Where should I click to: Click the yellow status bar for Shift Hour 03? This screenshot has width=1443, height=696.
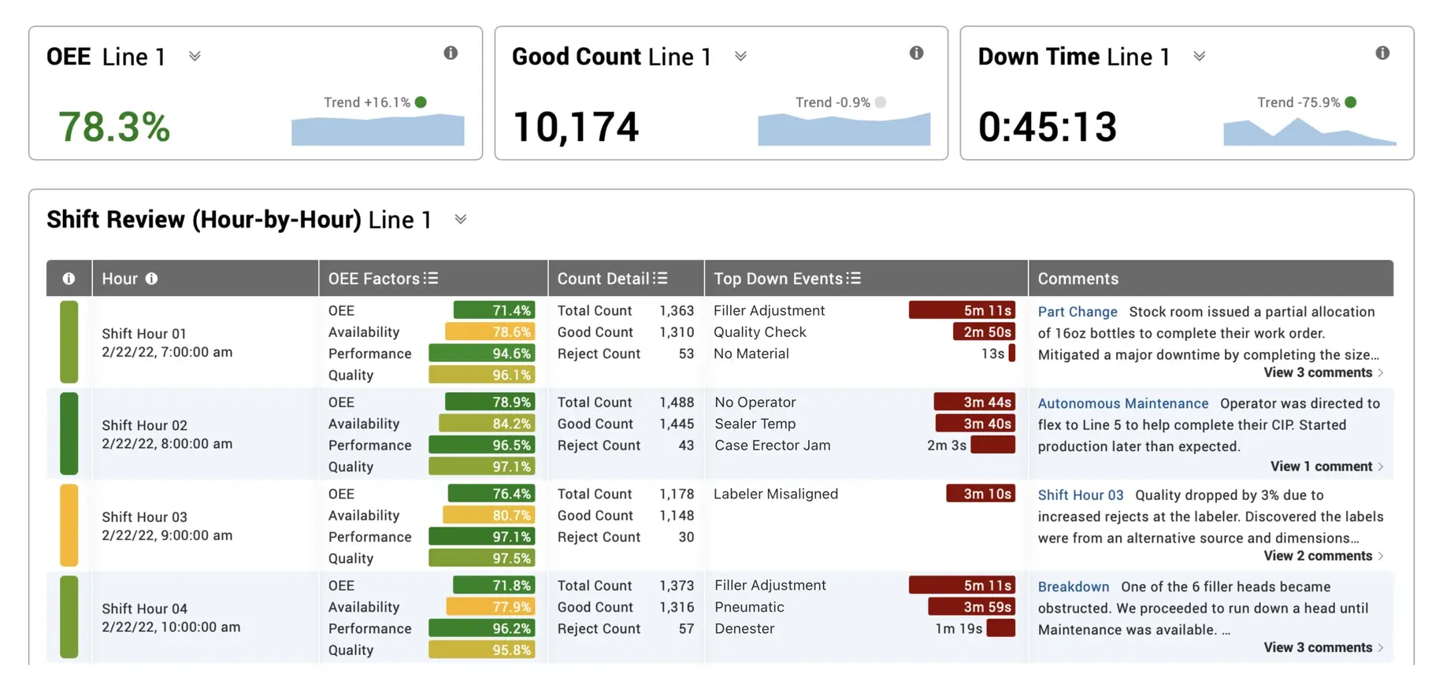69,525
